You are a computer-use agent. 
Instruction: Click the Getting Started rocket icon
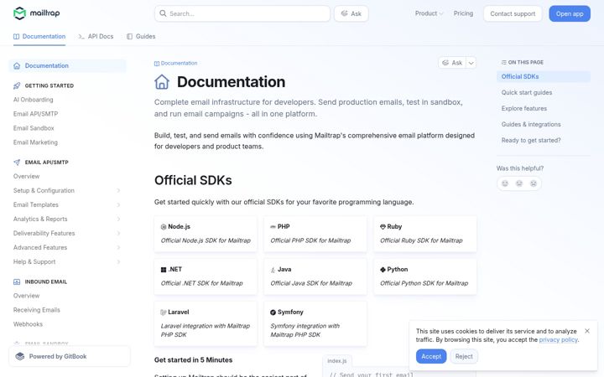17,85
